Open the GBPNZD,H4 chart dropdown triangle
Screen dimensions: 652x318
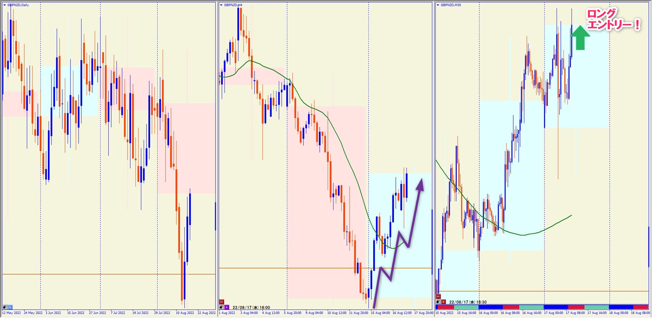point(221,5)
